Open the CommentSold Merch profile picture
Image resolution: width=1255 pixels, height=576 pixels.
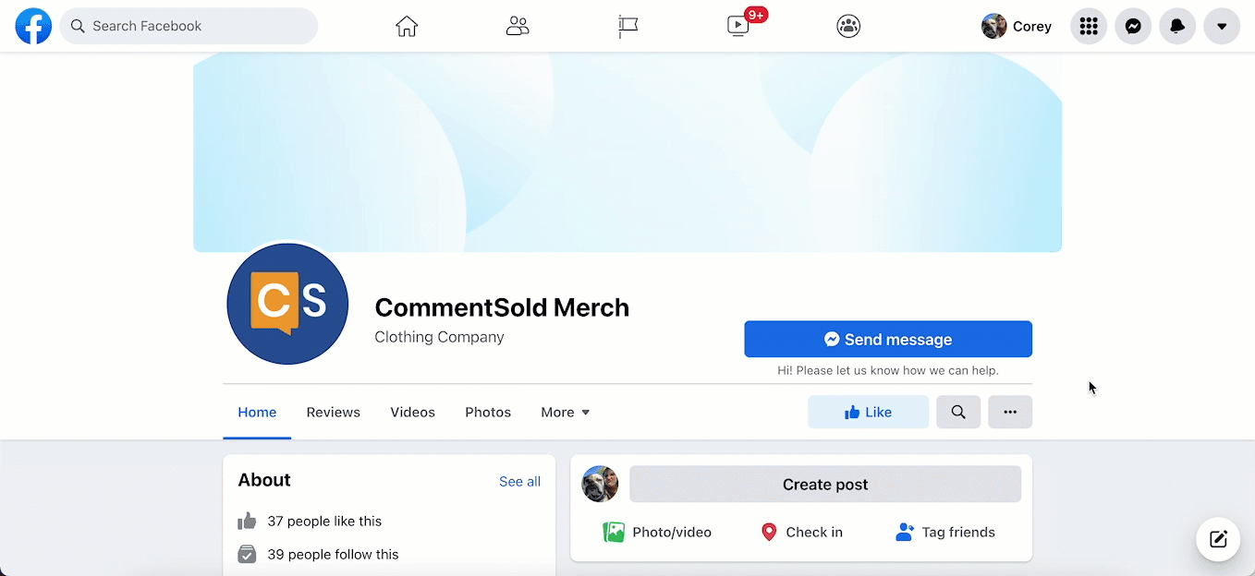click(287, 304)
